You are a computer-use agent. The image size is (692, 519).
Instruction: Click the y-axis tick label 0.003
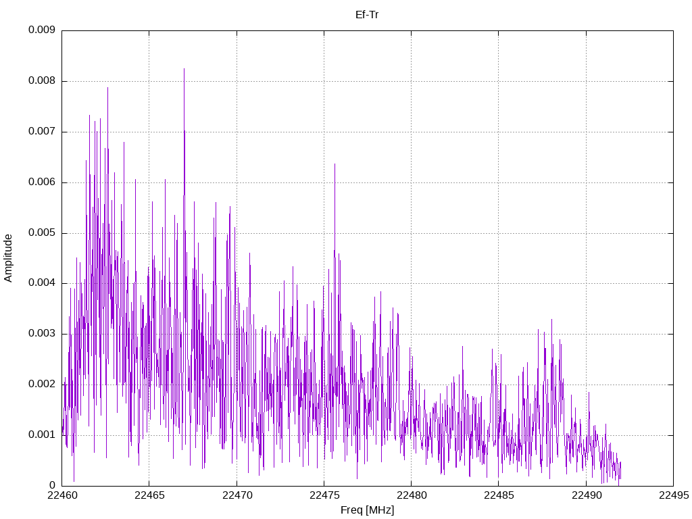(x=42, y=334)
